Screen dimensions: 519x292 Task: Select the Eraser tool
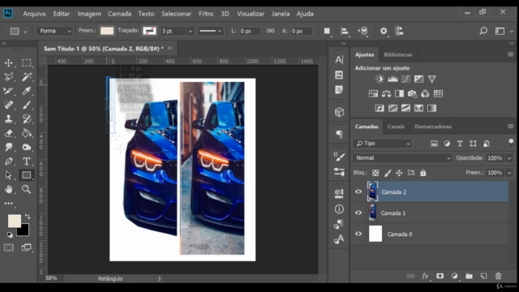tap(9, 133)
